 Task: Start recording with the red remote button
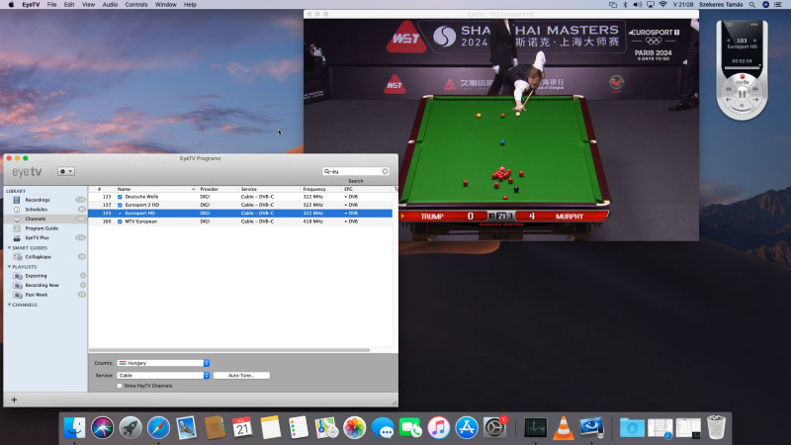click(x=743, y=77)
